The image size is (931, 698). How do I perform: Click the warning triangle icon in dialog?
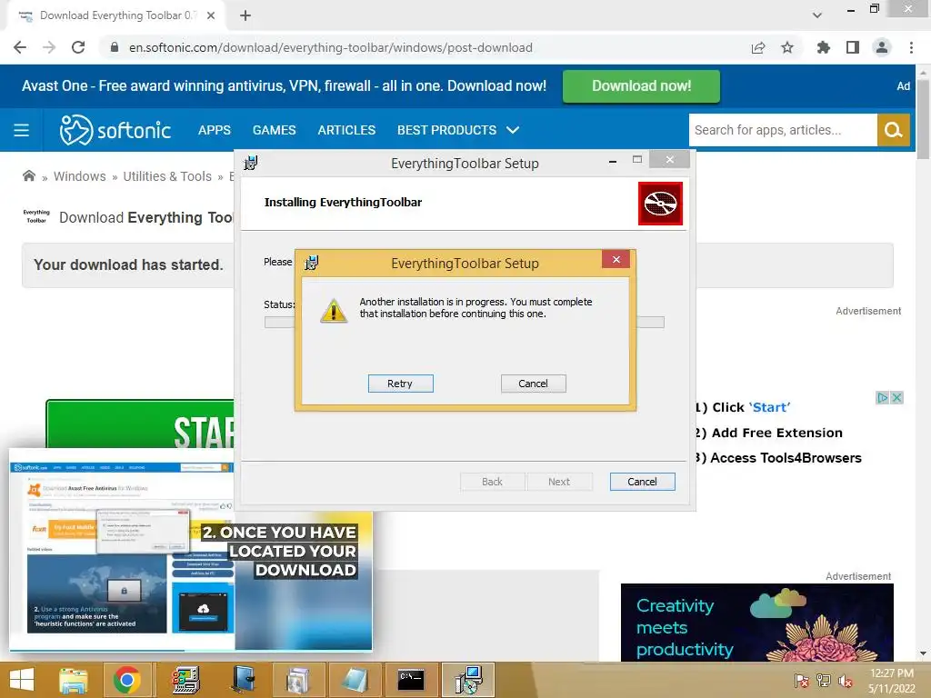pyautogui.click(x=334, y=311)
